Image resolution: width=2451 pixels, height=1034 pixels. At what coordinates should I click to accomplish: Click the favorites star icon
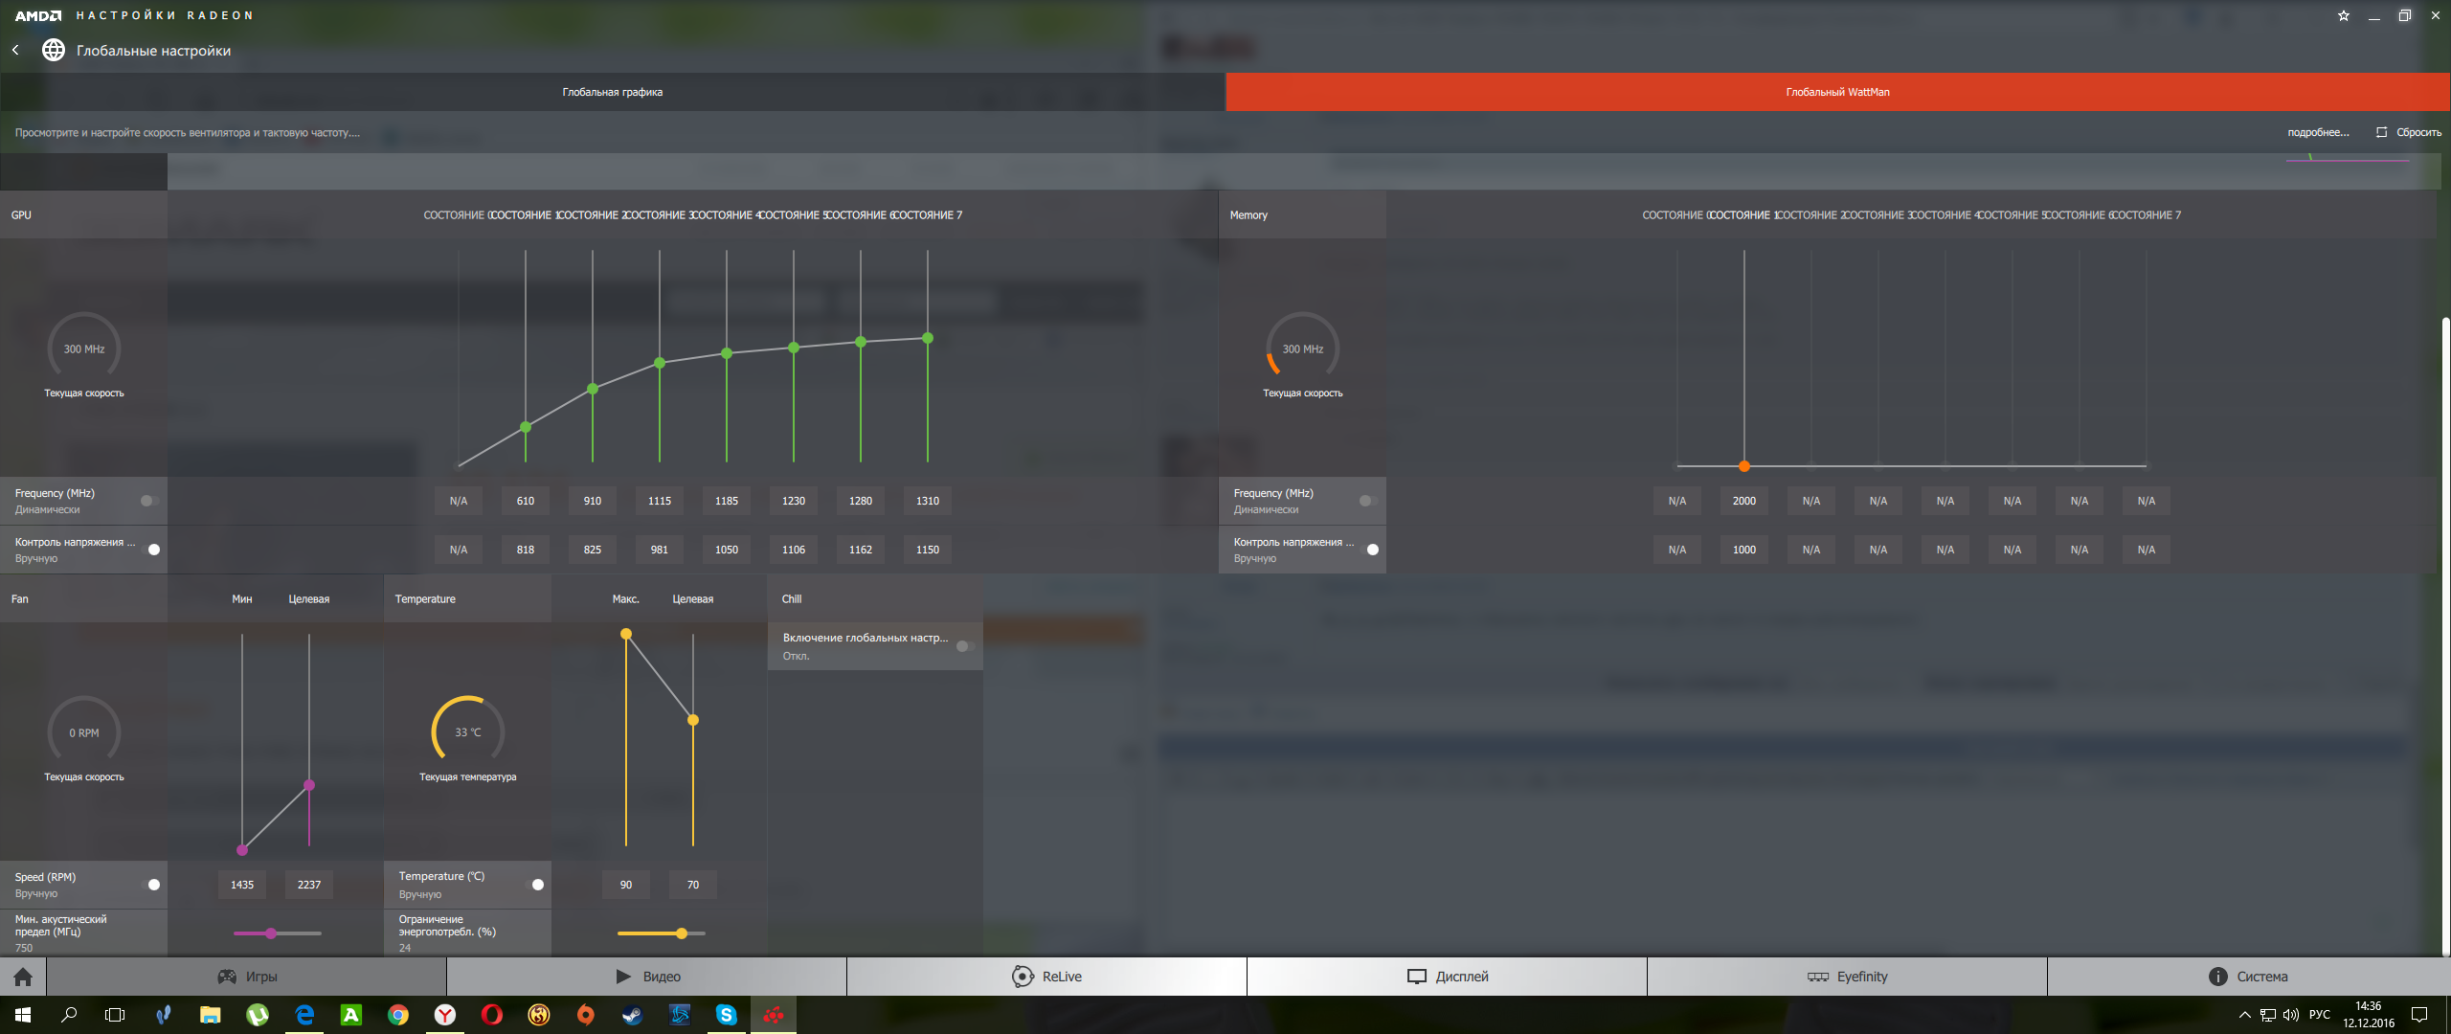2344,15
